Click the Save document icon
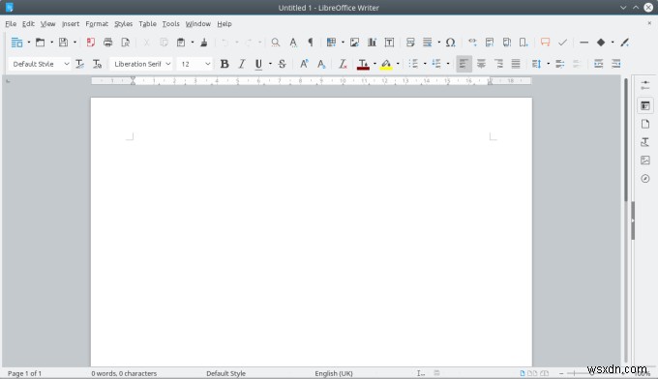 click(x=63, y=43)
